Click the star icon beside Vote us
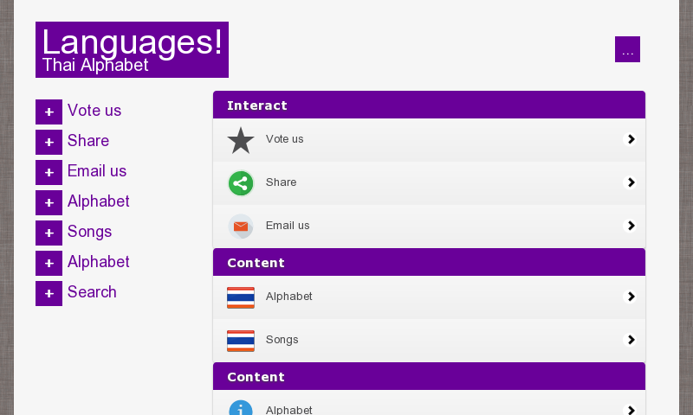Image resolution: width=693 pixels, height=415 pixels. [241, 140]
